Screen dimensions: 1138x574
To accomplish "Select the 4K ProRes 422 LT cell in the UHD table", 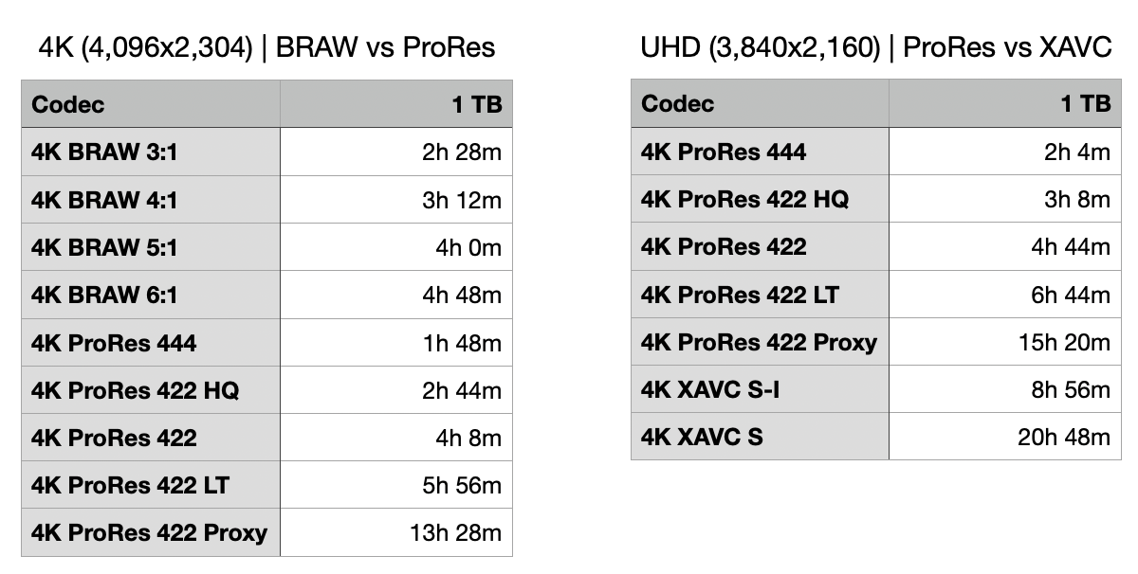I will (x=761, y=295).
